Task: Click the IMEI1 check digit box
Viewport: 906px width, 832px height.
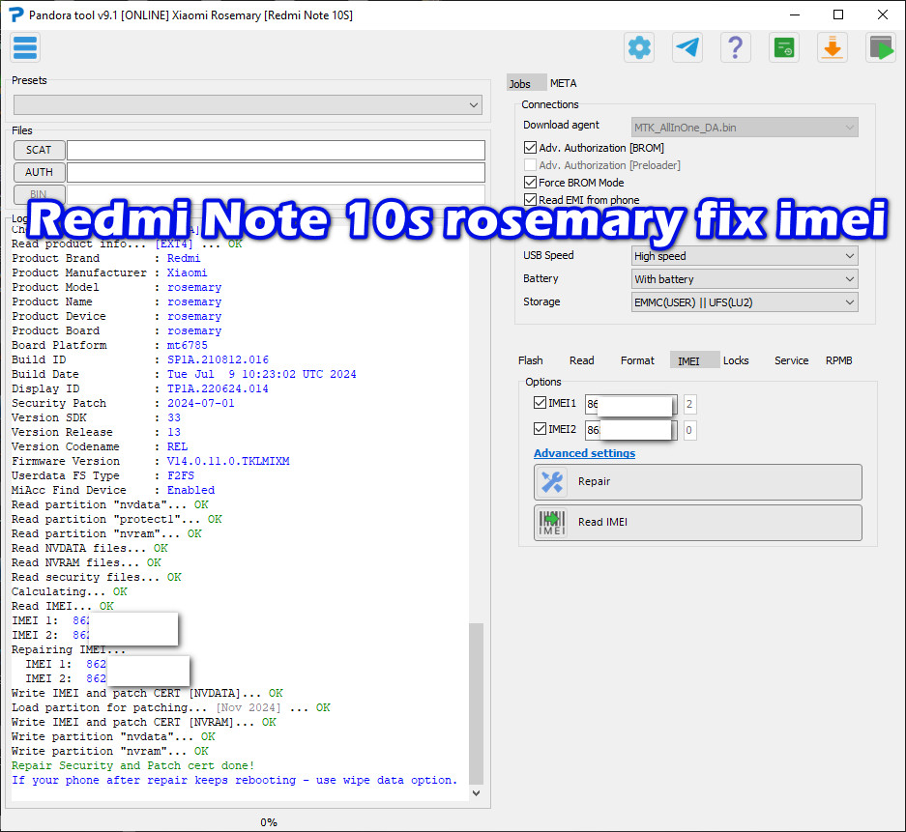Action: (x=689, y=404)
